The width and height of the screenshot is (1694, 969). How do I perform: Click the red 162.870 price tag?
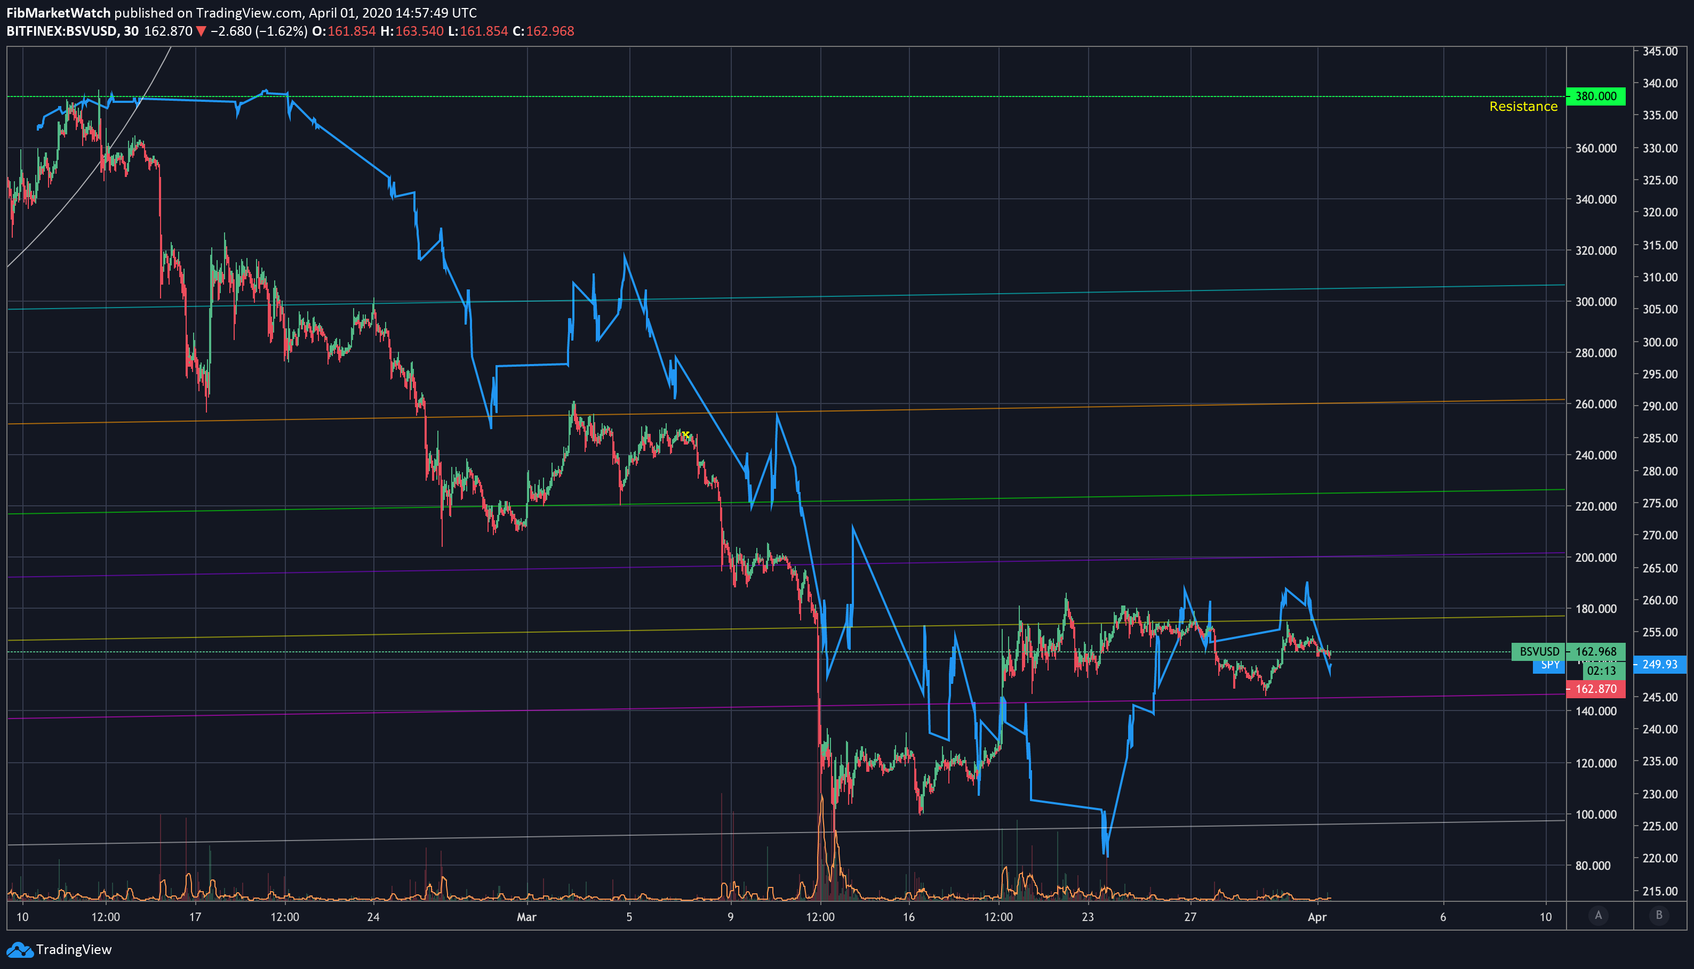click(1595, 689)
